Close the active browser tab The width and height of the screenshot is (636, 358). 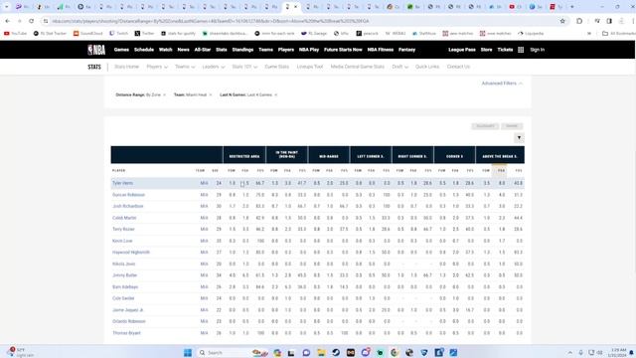tap(295, 7)
